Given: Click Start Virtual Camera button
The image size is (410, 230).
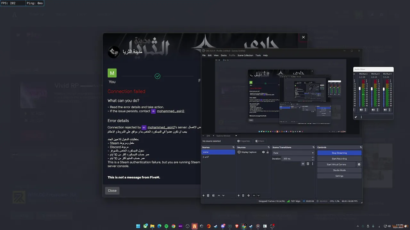Looking at the screenshot, I should click(336, 165).
